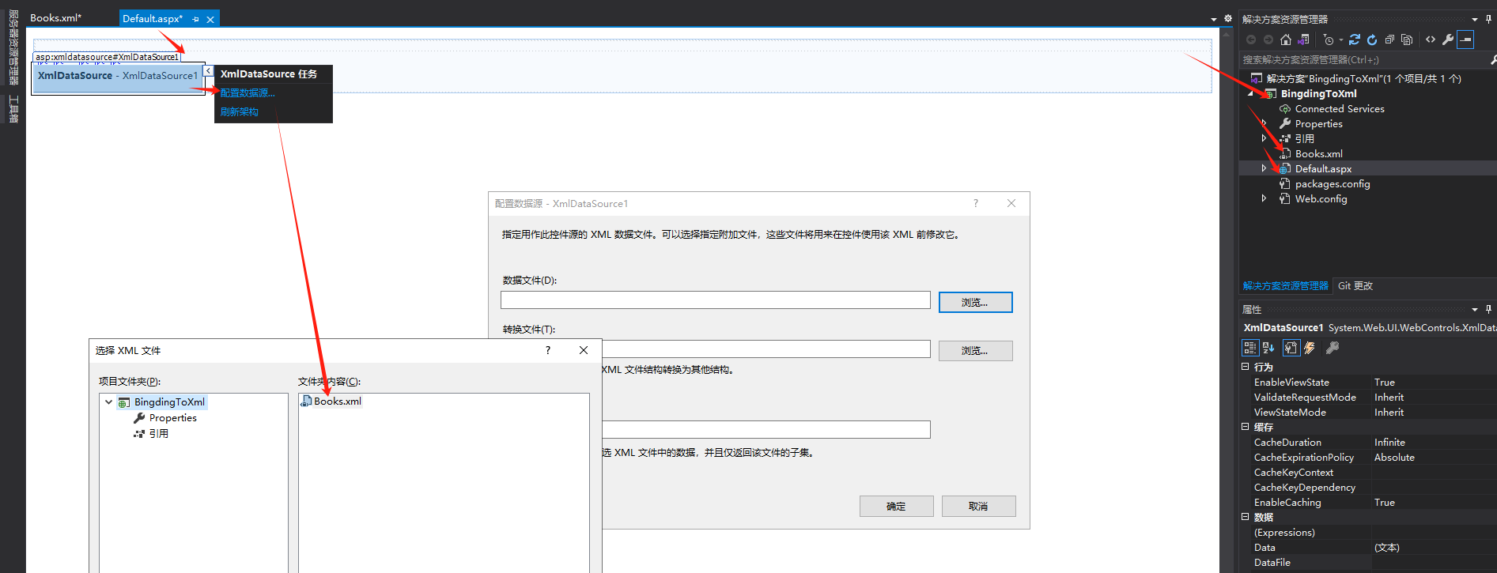
Task: Focus the 数据文件(D) input field
Action: 716,300
